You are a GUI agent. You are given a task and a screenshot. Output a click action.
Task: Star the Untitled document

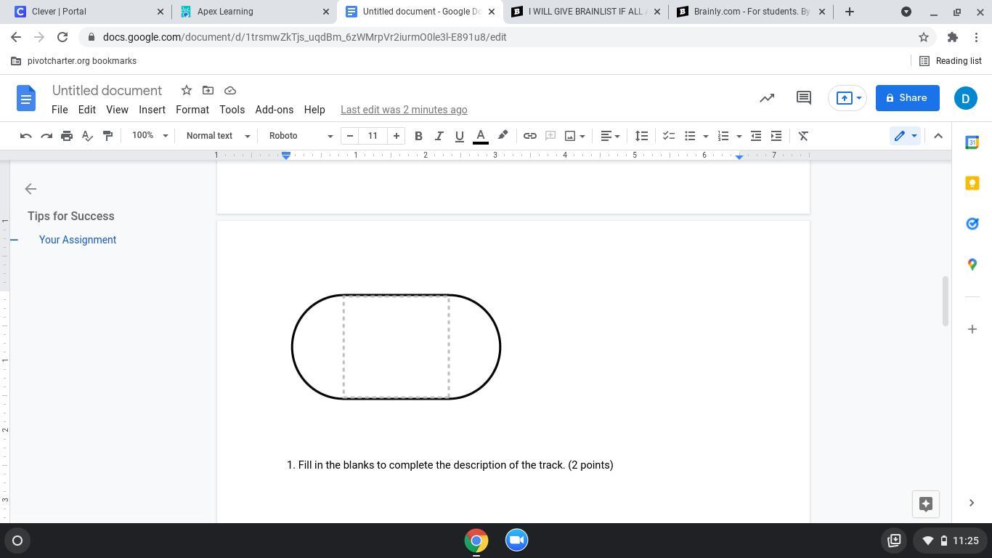[x=187, y=90]
